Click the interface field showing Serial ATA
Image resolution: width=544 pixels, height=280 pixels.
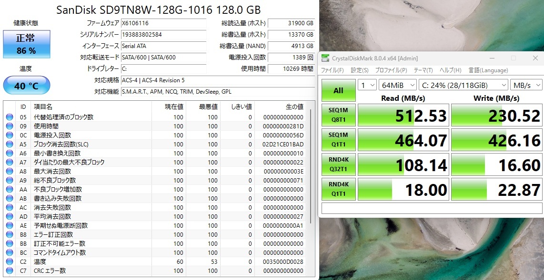(163, 46)
